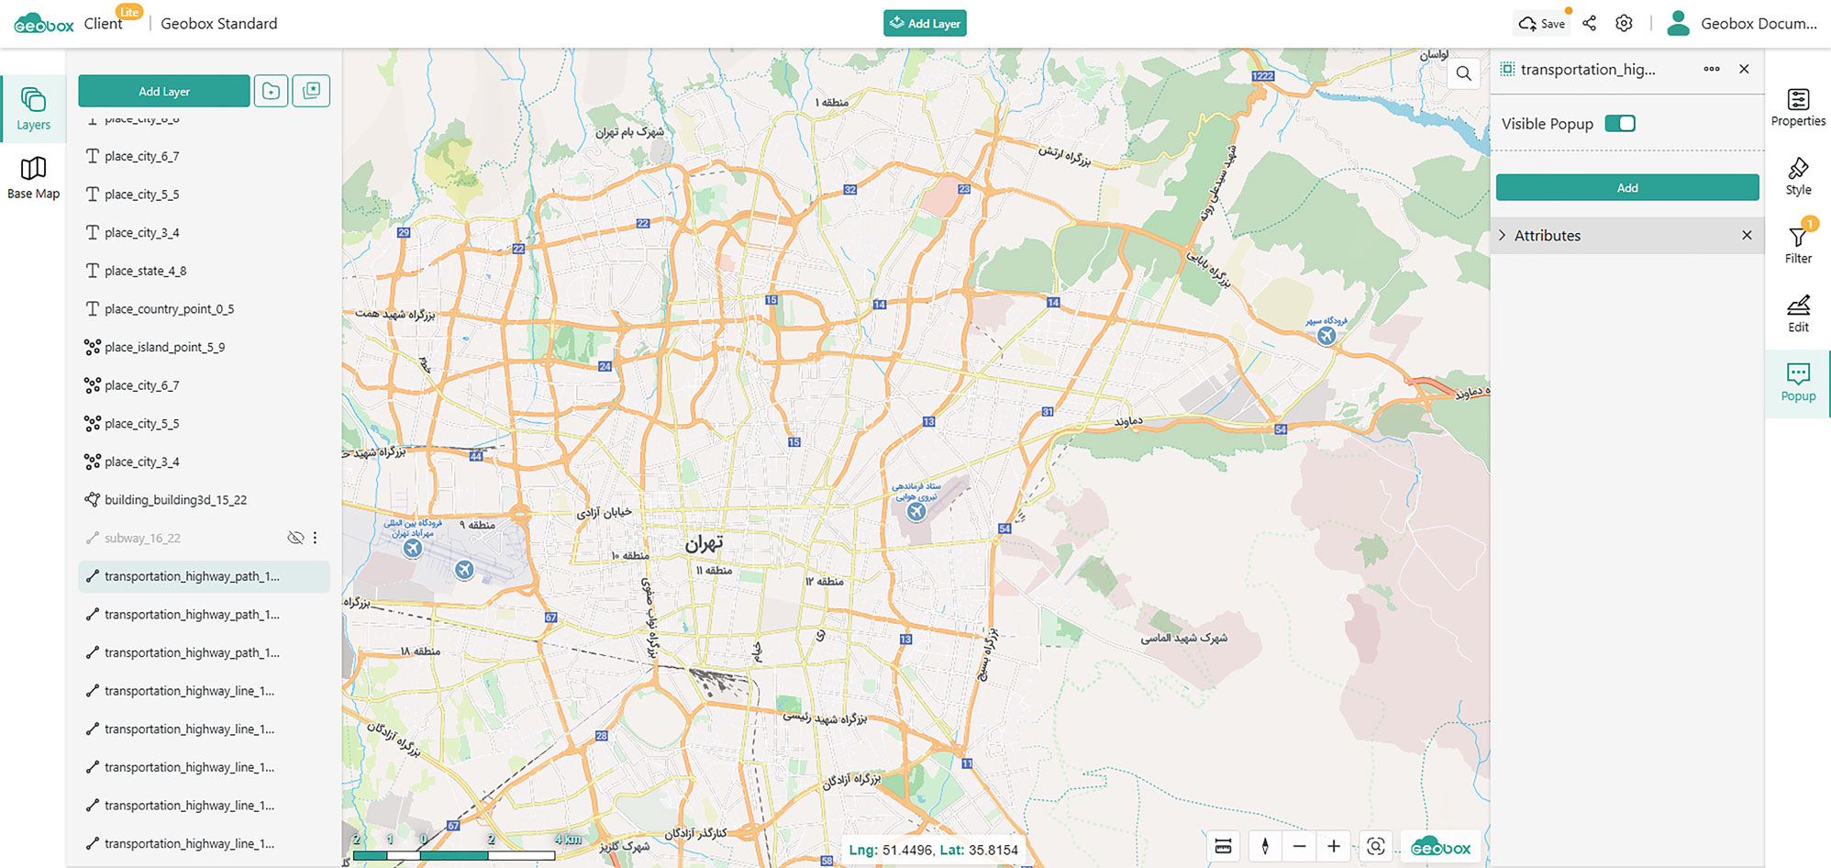Show the hidden subway_16_22 layer
The width and height of the screenshot is (1831, 868).
pos(295,538)
